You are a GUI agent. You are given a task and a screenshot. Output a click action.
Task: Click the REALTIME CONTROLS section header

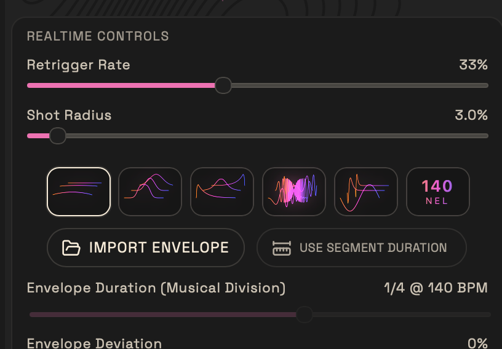98,36
